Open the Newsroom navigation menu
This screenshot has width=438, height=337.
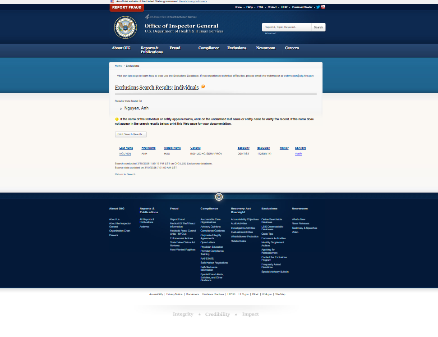266,48
